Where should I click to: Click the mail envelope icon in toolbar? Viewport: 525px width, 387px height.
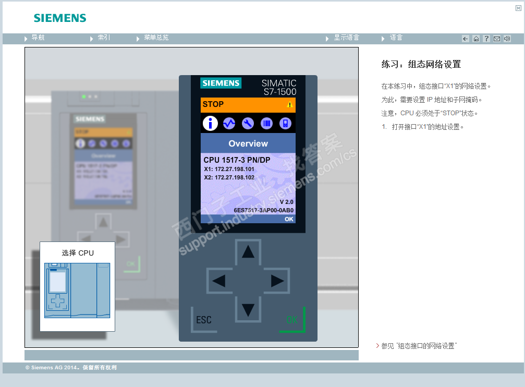(497, 39)
